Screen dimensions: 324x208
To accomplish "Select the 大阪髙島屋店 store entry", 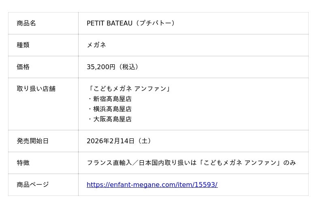I will (112, 119).
